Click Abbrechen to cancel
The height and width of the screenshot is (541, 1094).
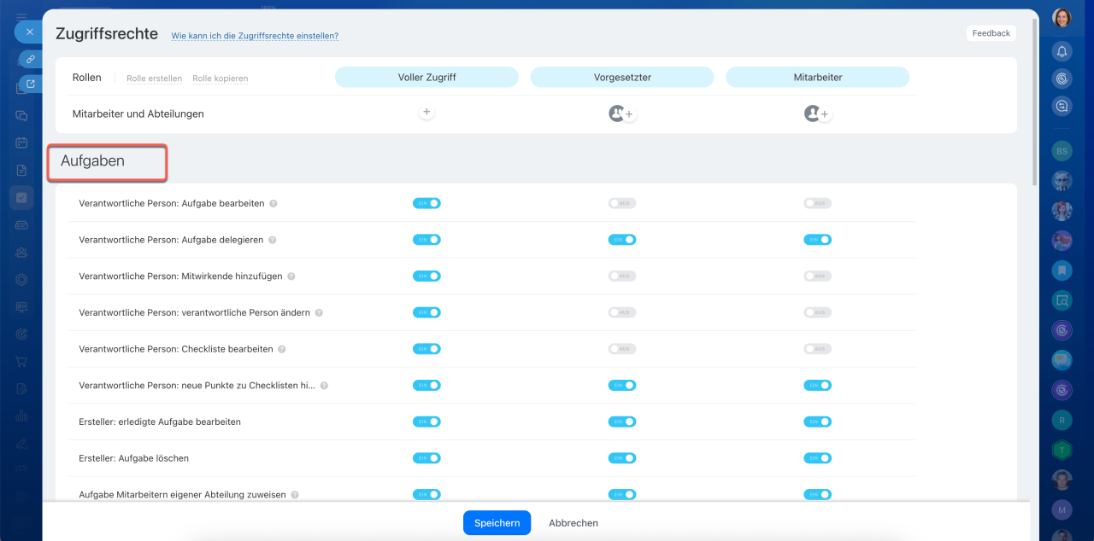click(x=573, y=523)
